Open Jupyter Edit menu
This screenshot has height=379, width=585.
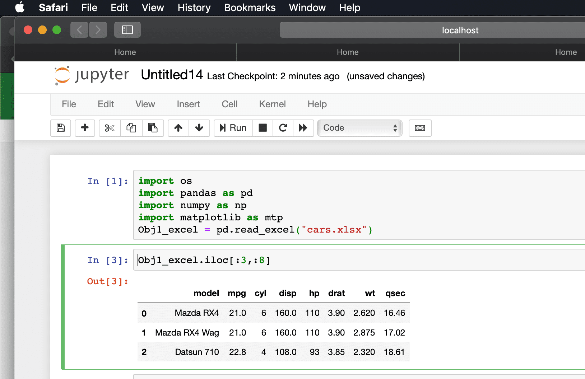106,104
